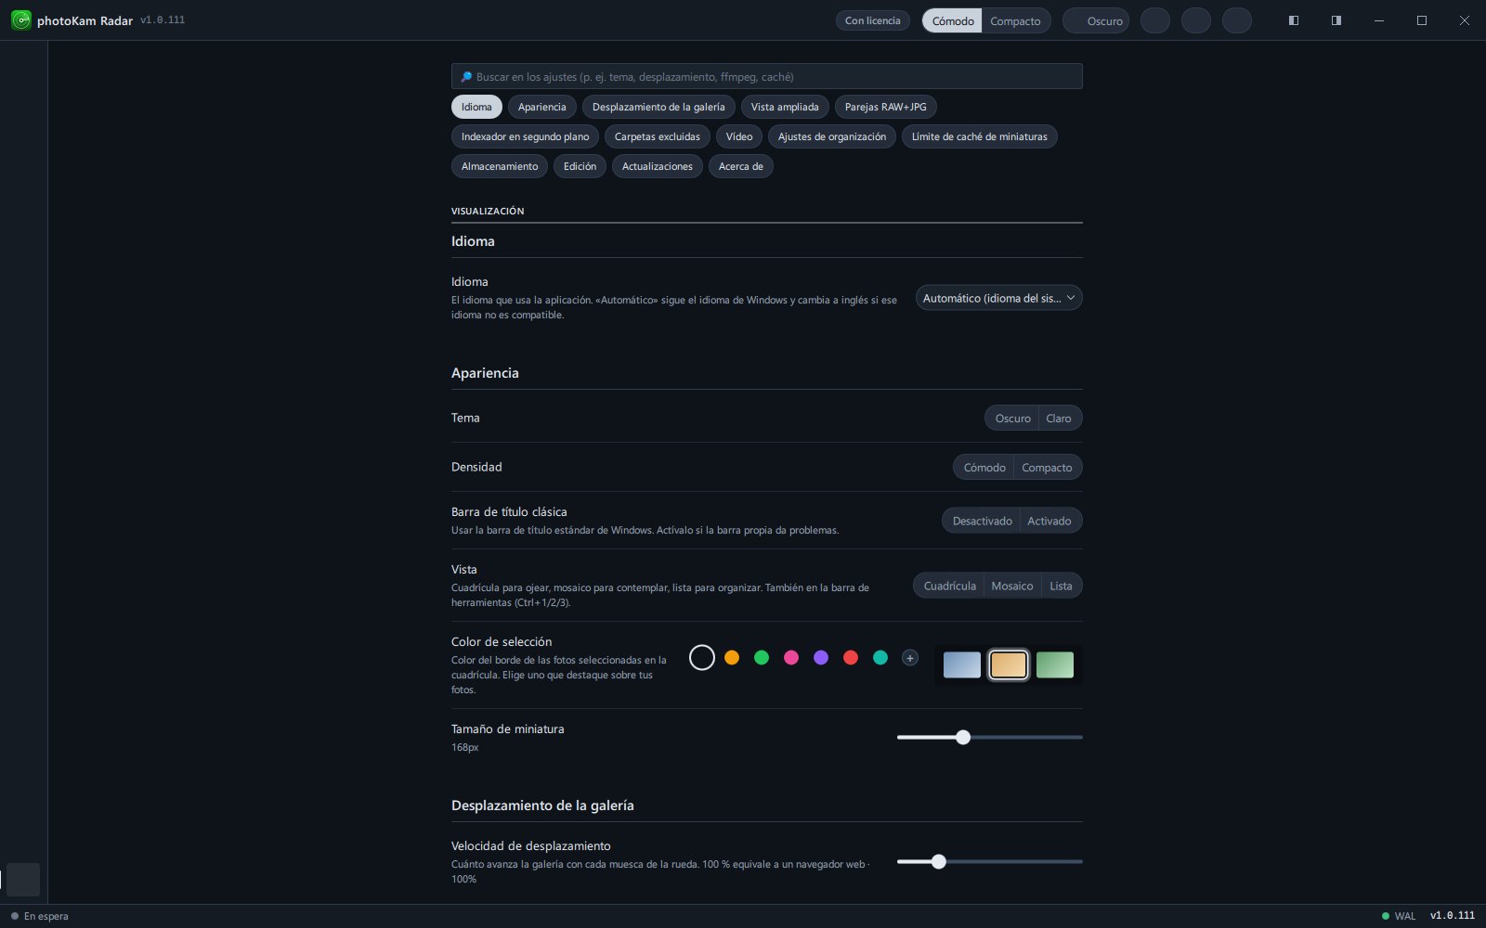Open the Actualizaciones section
This screenshot has width=1486, height=928.
coord(658,166)
